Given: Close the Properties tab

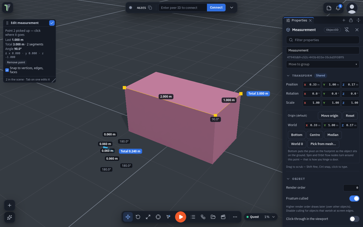Looking at the screenshot, I should coord(310,20).
